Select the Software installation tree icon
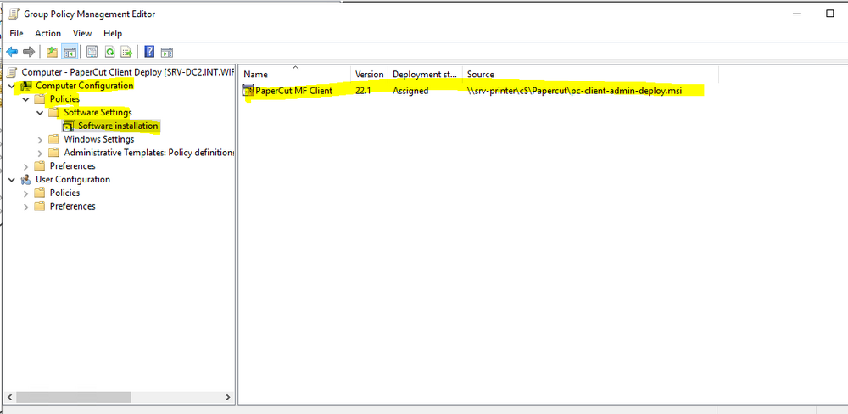848x414 pixels. (68, 126)
